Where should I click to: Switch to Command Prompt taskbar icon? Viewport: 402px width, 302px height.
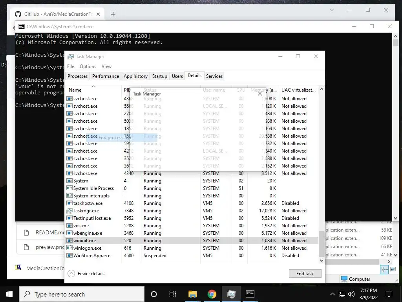coord(250,294)
